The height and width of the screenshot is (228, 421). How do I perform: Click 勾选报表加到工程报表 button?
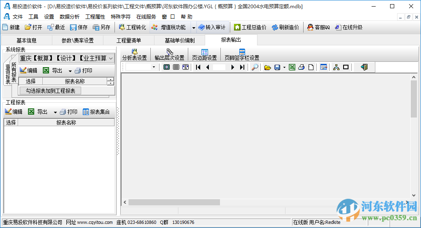tap(51, 91)
